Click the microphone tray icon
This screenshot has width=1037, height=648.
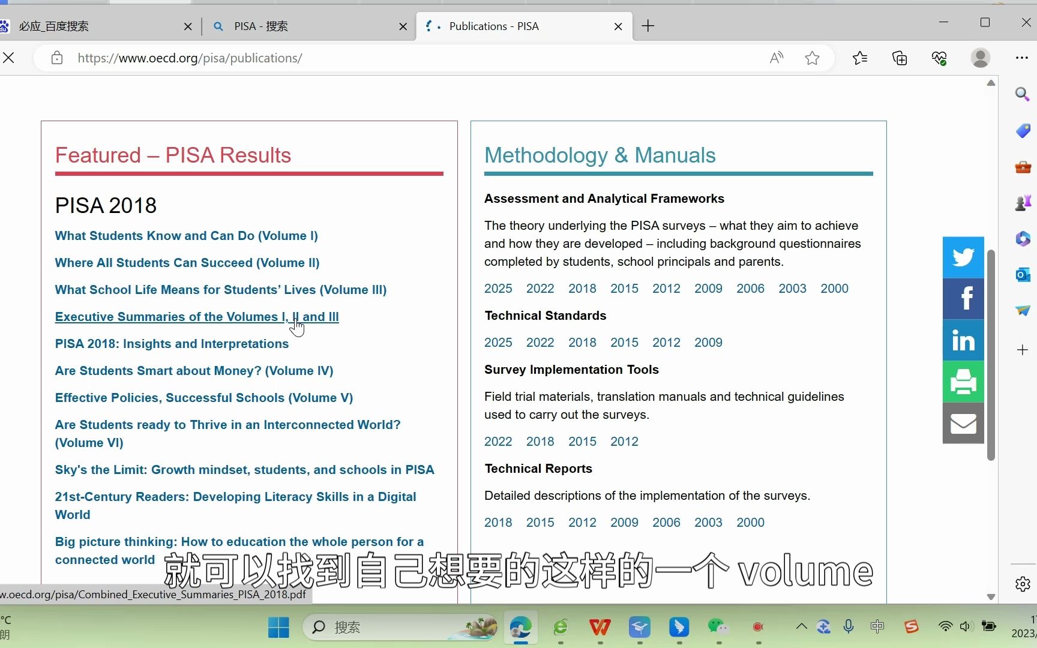click(849, 627)
